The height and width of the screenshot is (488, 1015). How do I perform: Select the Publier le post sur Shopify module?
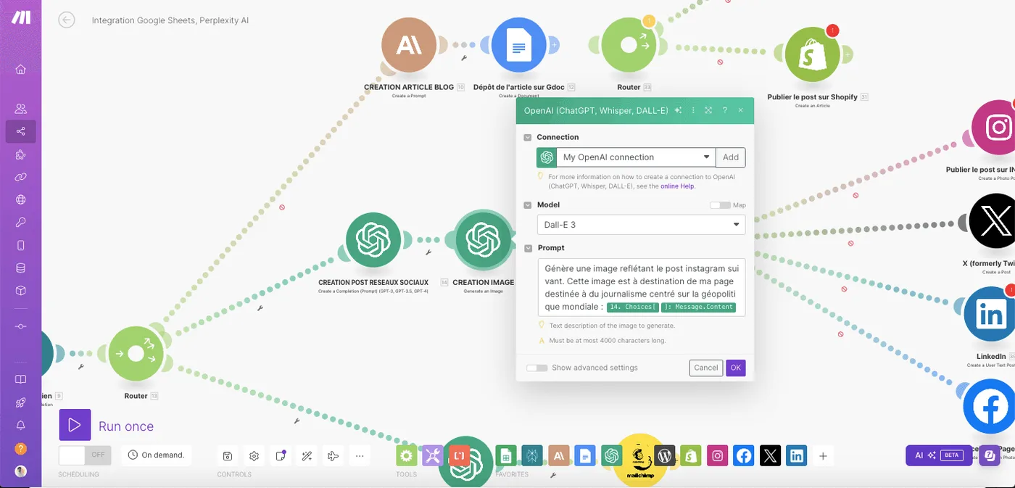point(813,55)
